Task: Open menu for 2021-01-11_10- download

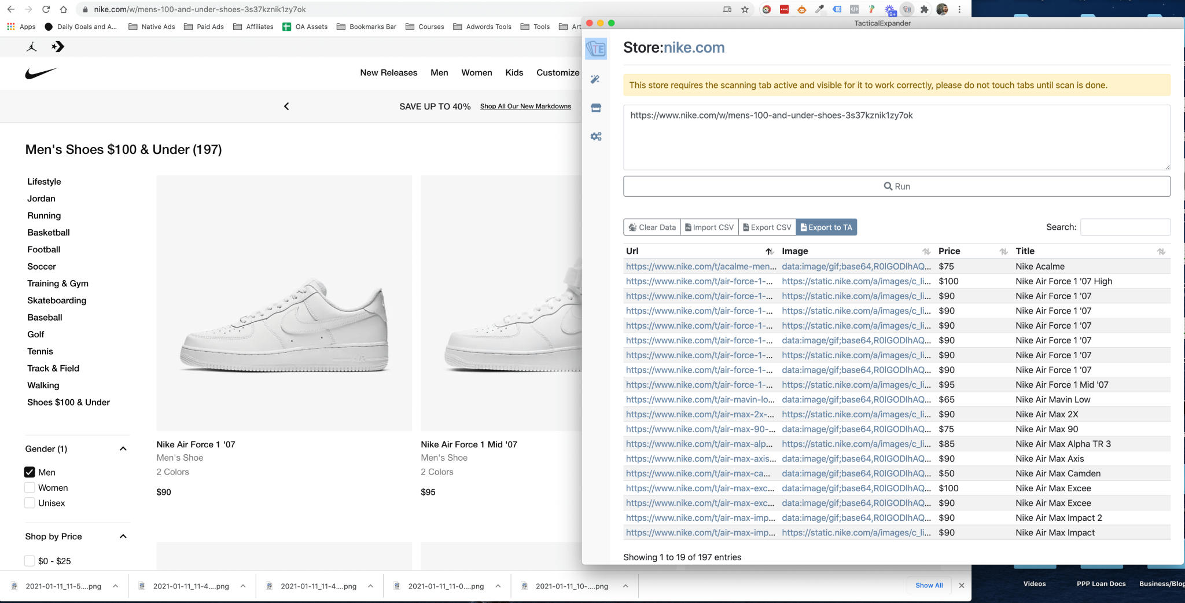Action: (625, 586)
